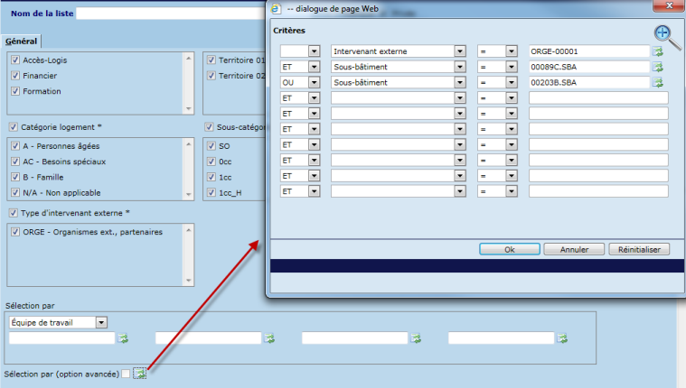Click the Nom de la liste input field
686x388 pixels.
coord(170,14)
